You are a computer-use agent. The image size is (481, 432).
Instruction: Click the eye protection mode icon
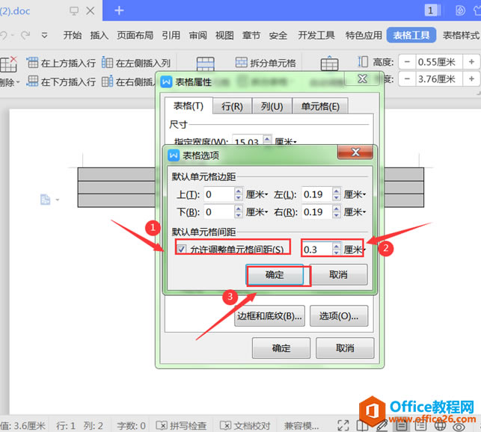[x=459, y=426]
